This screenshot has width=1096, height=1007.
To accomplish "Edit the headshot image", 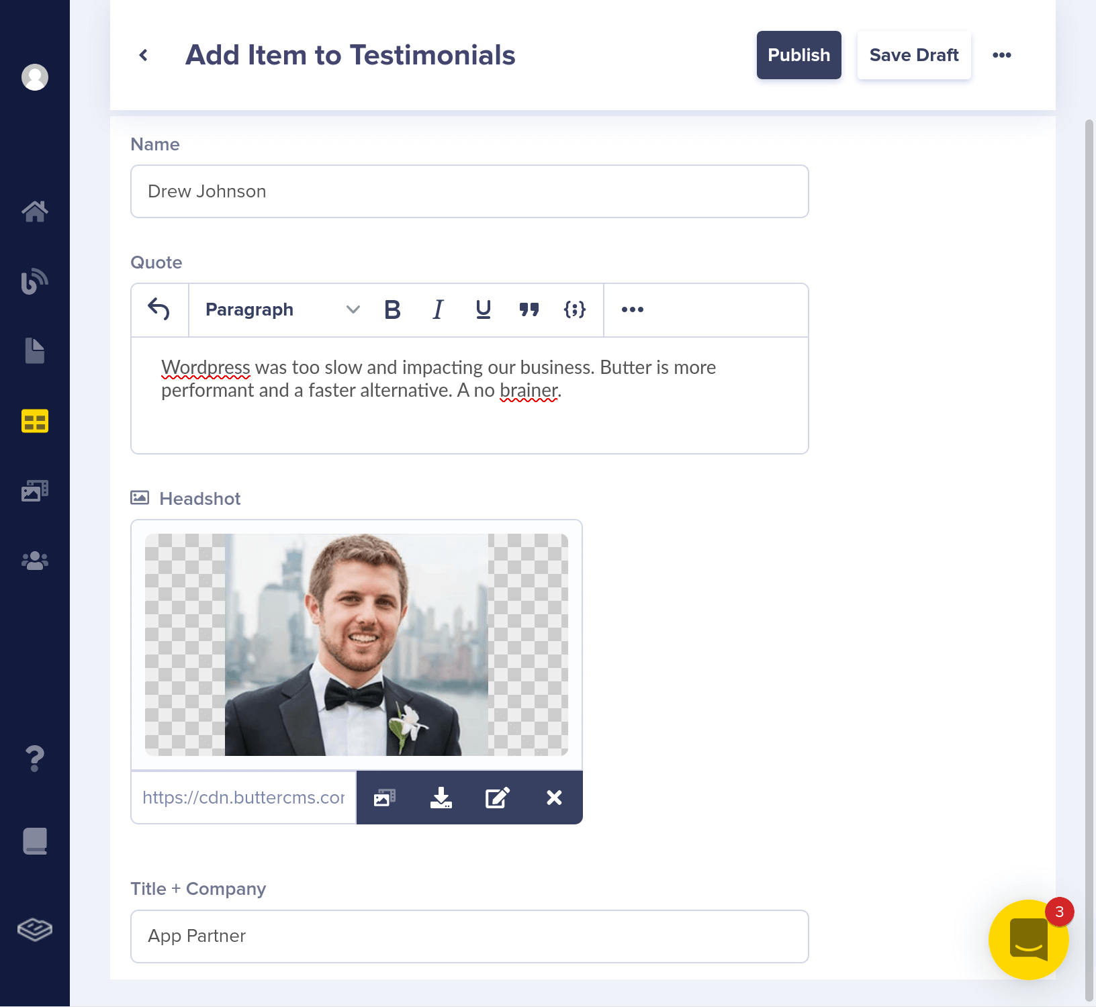I will 497,798.
